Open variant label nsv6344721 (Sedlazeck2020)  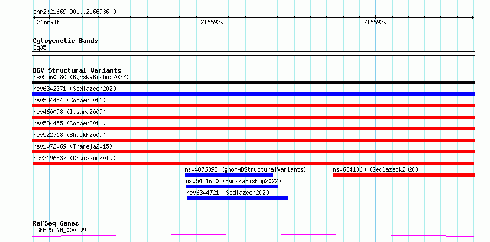coord(230,193)
